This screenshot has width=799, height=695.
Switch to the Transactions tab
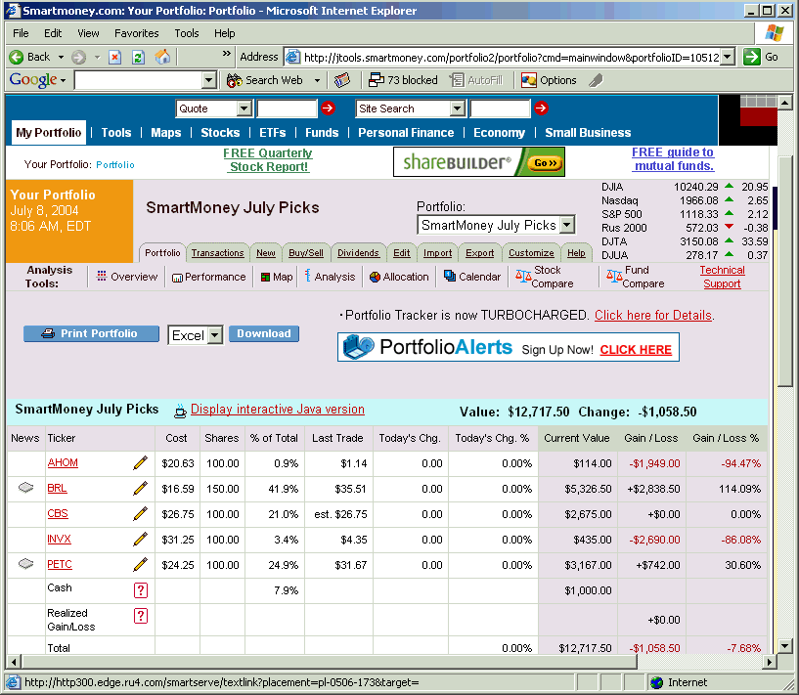[x=217, y=253]
